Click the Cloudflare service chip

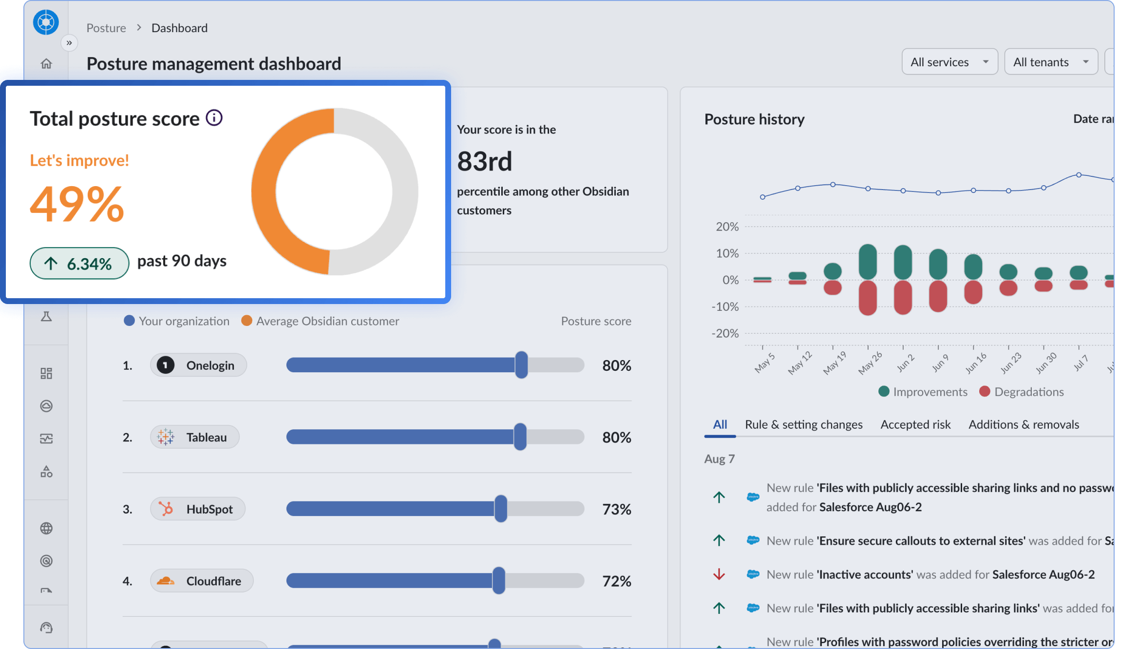click(x=202, y=581)
